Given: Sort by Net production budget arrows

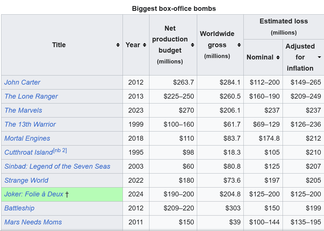Looking at the screenshot, I should (x=192, y=45).
